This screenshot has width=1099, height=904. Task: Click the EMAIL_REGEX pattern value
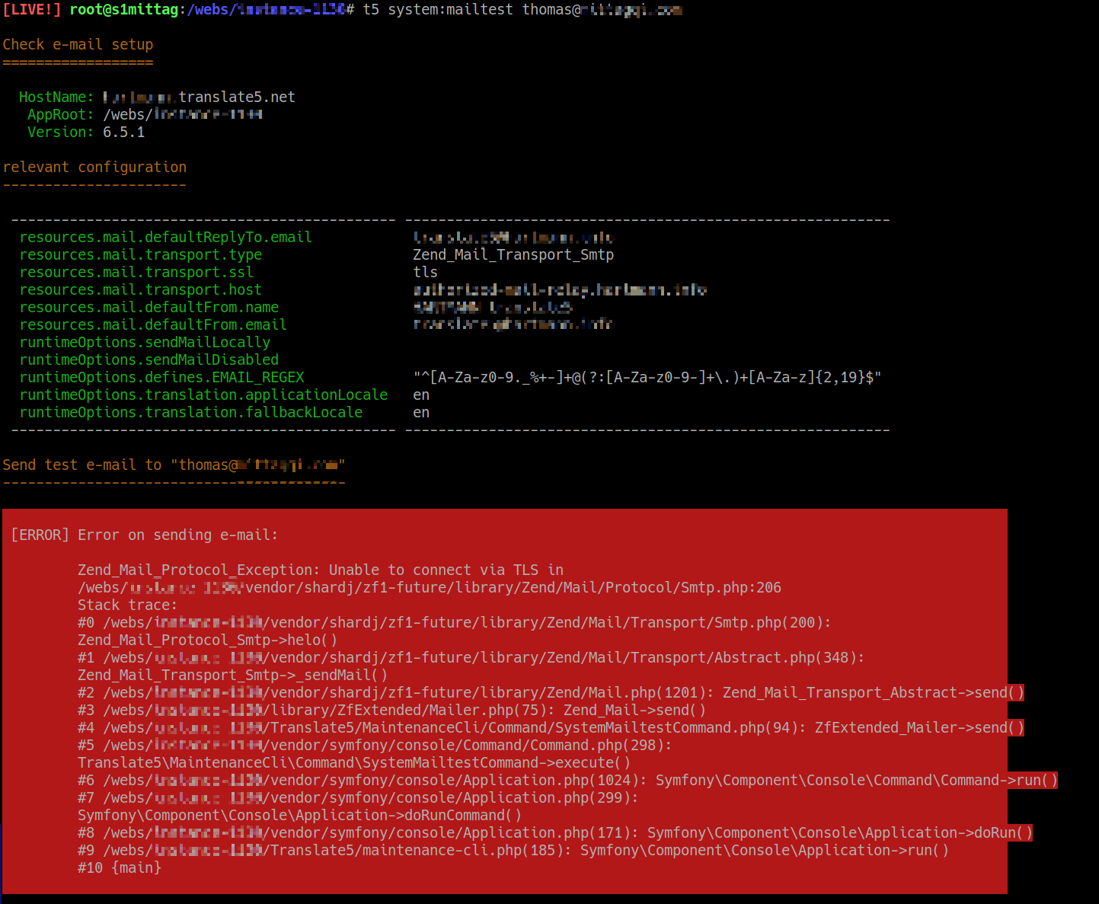[x=647, y=377]
